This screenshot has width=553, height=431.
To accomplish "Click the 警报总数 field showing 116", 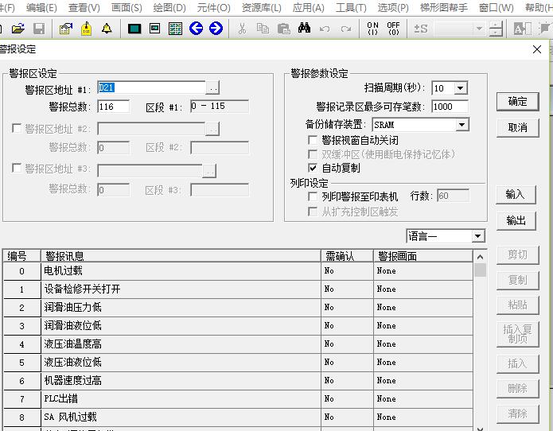I will pos(113,107).
